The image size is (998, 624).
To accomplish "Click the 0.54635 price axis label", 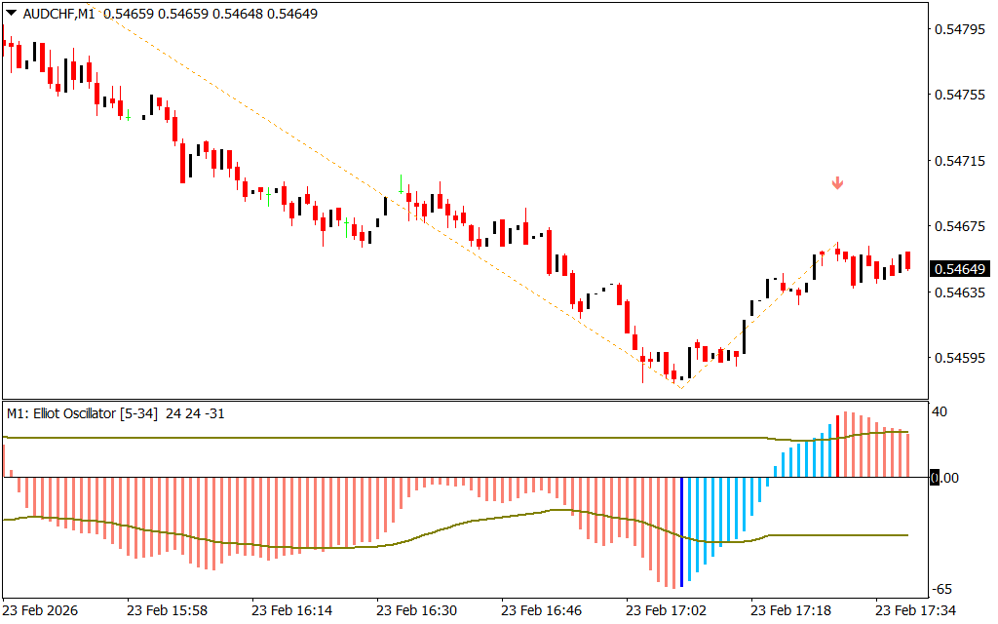I will pos(960,292).
